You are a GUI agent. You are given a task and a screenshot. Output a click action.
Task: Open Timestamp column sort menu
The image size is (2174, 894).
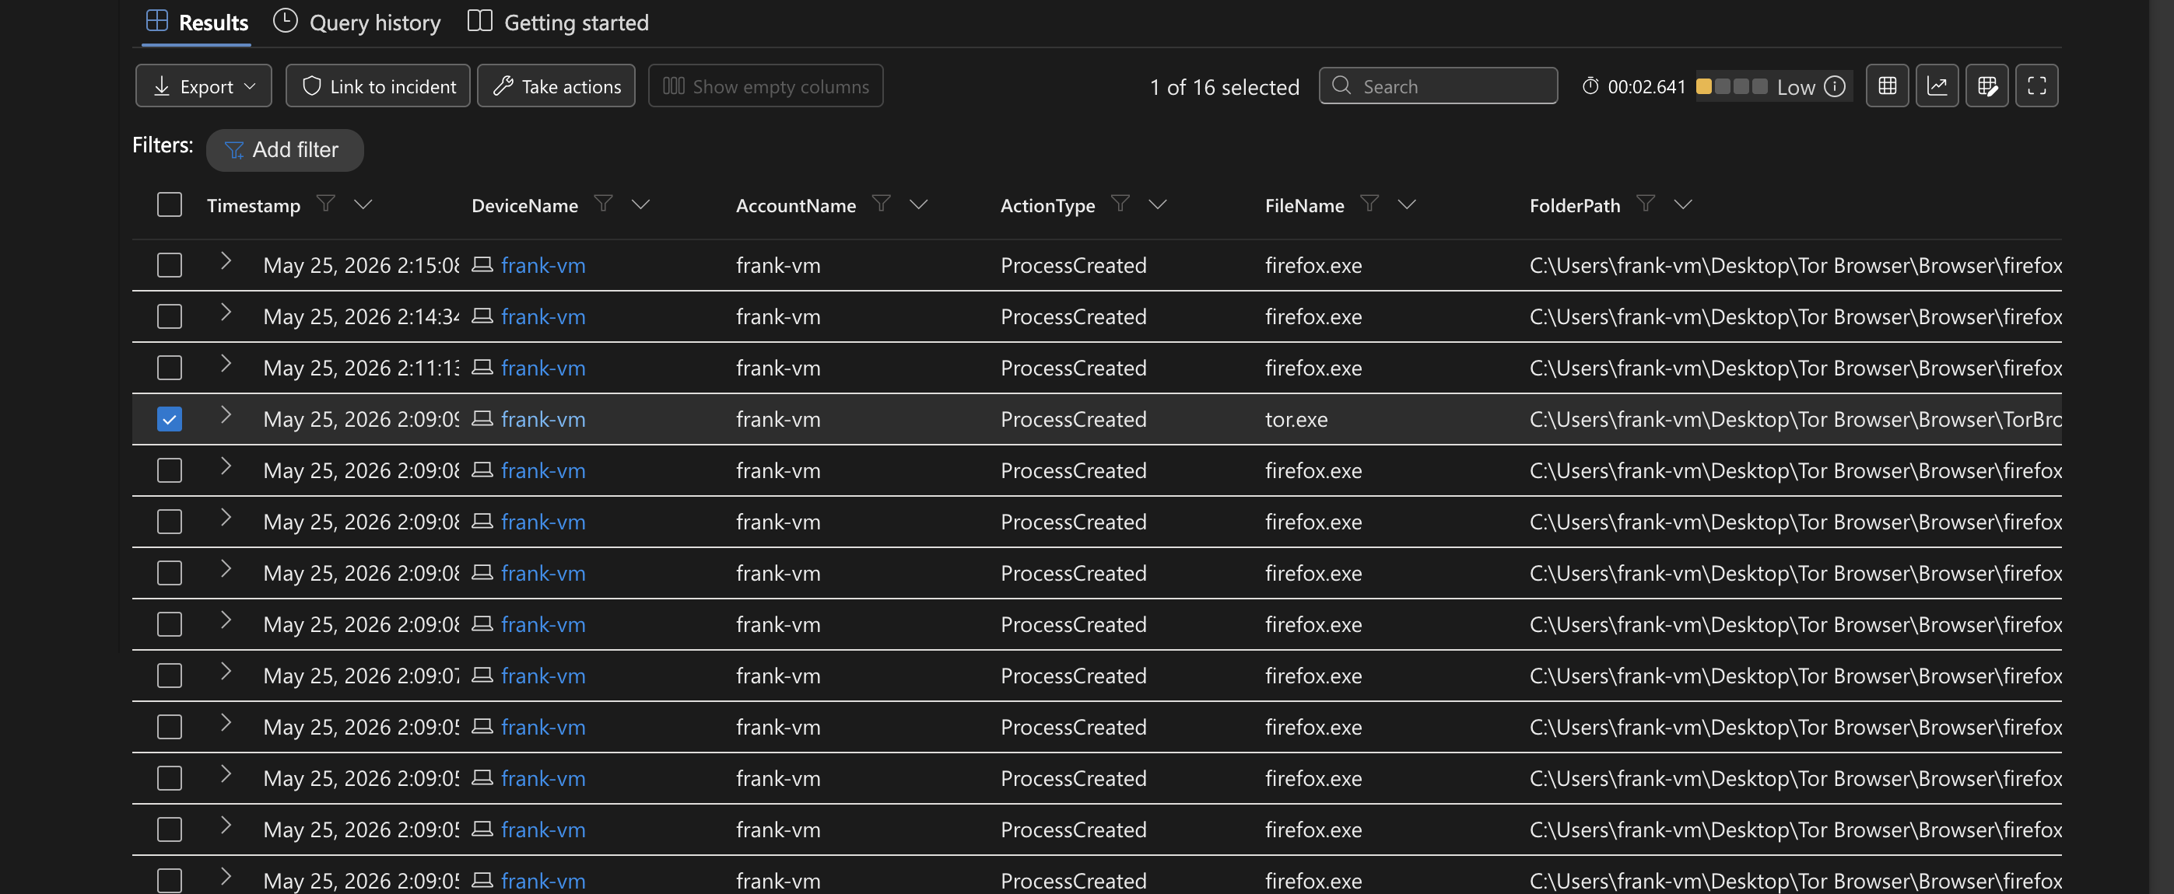363,204
